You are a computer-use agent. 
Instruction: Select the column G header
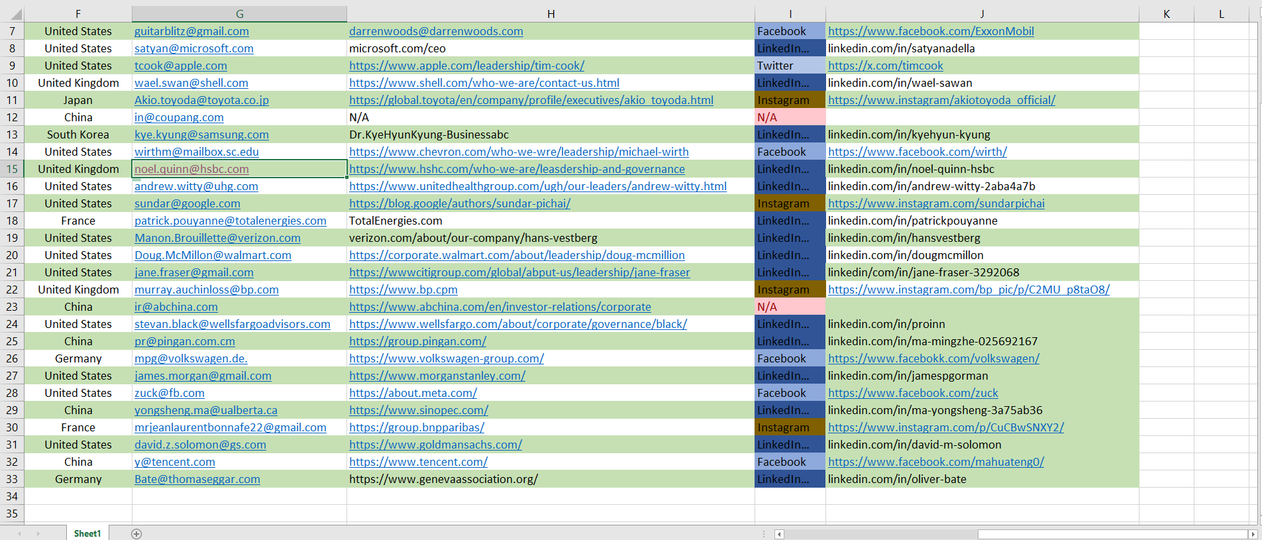click(239, 14)
